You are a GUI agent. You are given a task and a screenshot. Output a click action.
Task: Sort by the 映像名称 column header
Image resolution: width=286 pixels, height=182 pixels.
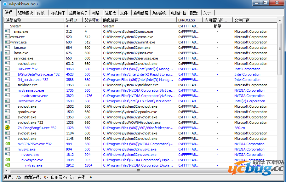coord(34,20)
